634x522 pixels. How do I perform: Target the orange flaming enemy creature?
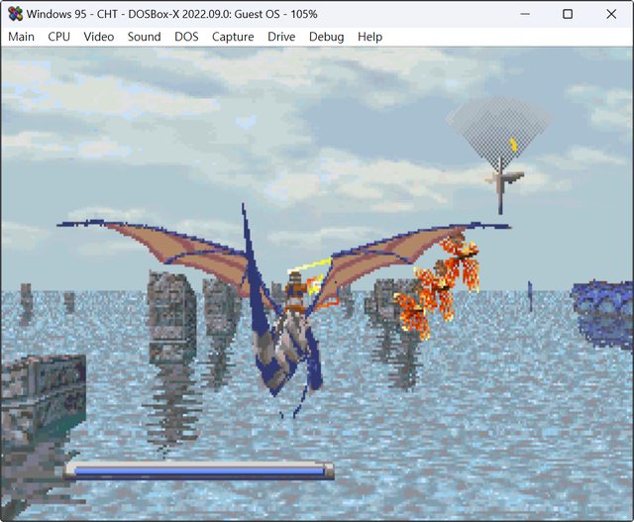point(436,282)
